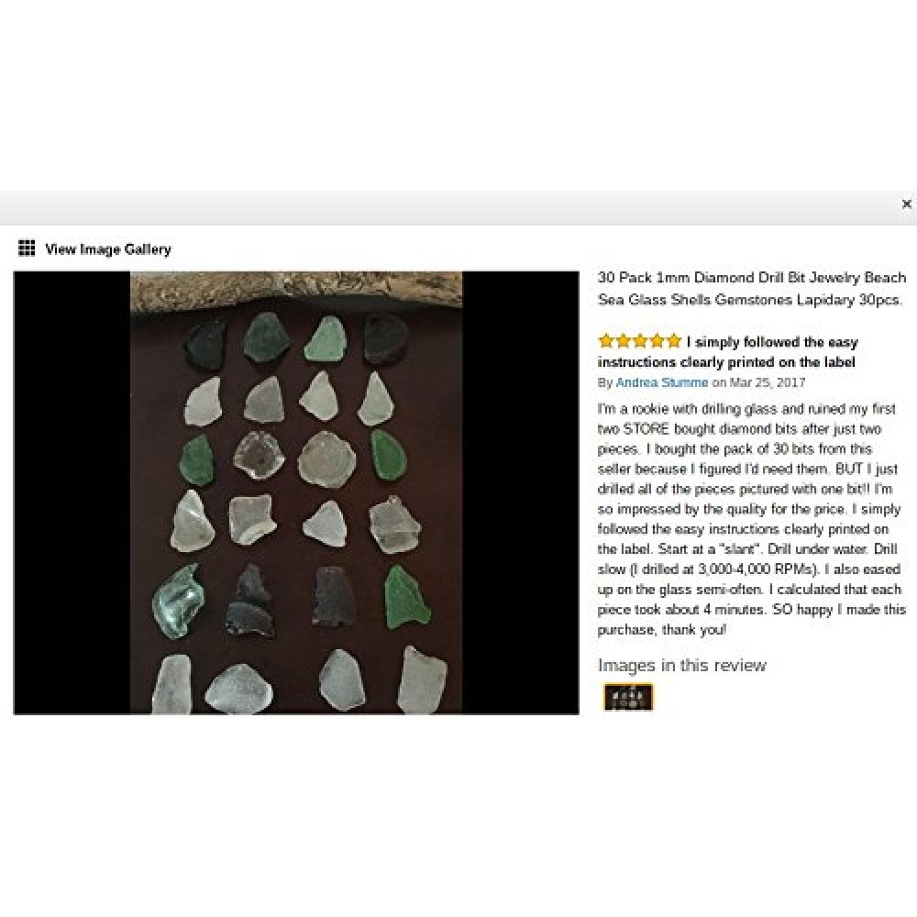Close the image viewer with the X
917x917 pixels.
(x=907, y=204)
